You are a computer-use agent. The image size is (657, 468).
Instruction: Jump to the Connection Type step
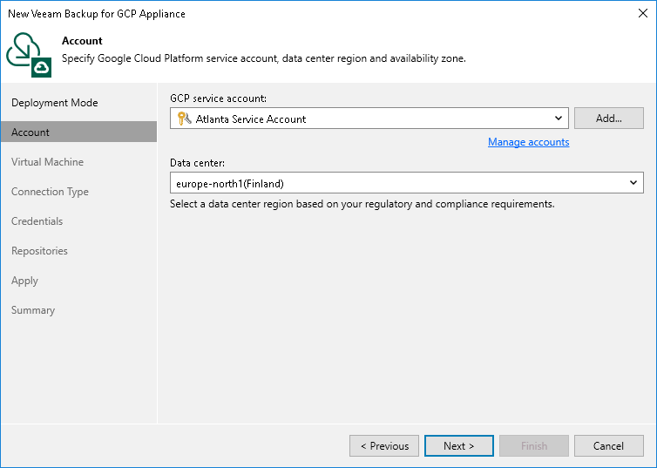[50, 192]
